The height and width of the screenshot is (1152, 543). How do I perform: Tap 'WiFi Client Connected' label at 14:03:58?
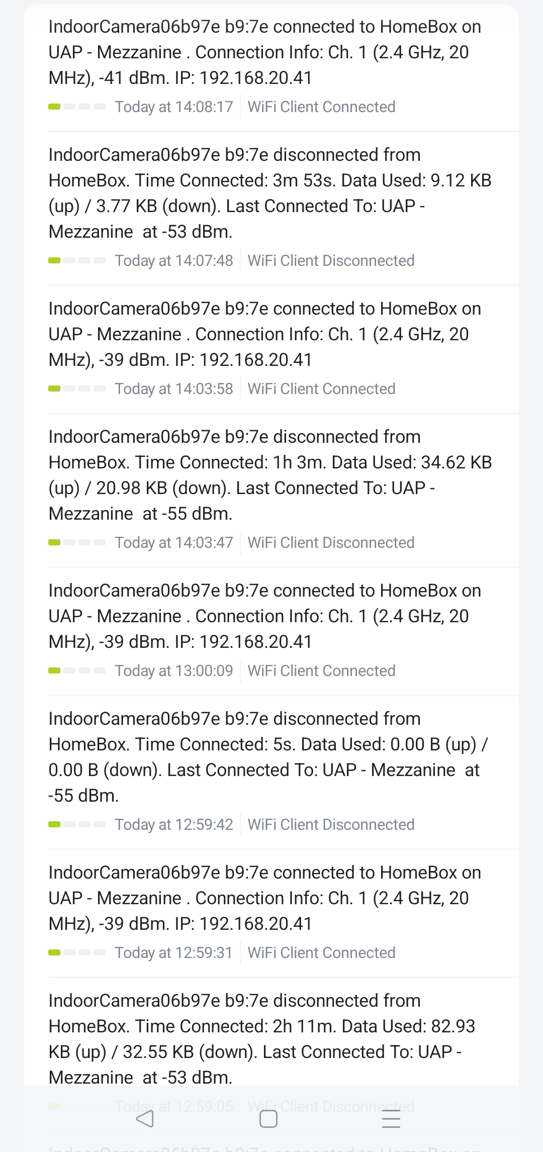click(321, 389)
